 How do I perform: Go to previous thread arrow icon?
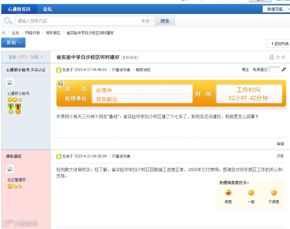pos(278,57)
